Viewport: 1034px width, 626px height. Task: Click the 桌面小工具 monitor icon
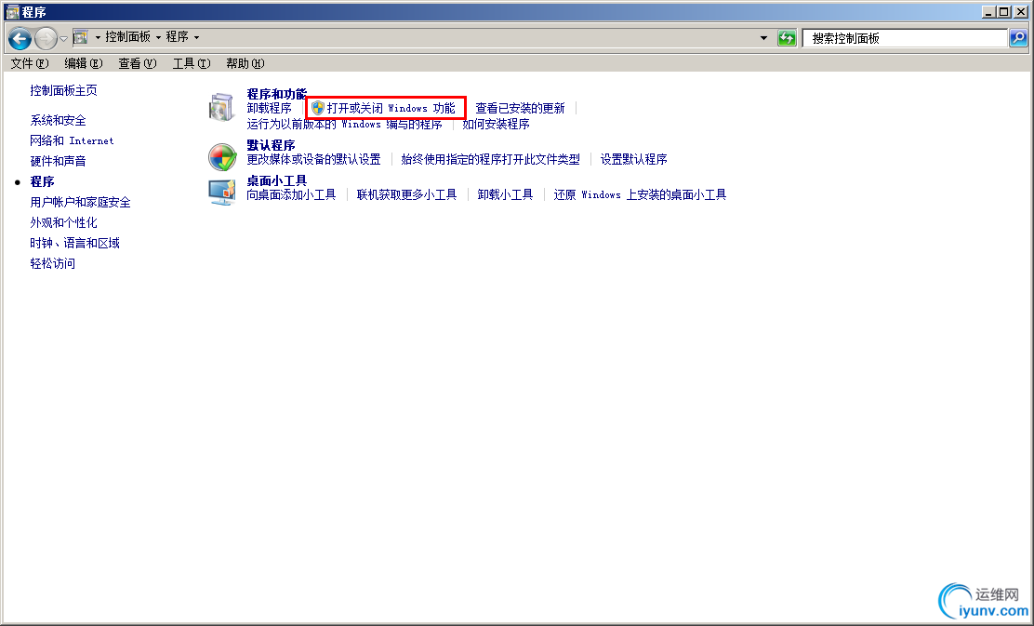click(x=222, y=192)
